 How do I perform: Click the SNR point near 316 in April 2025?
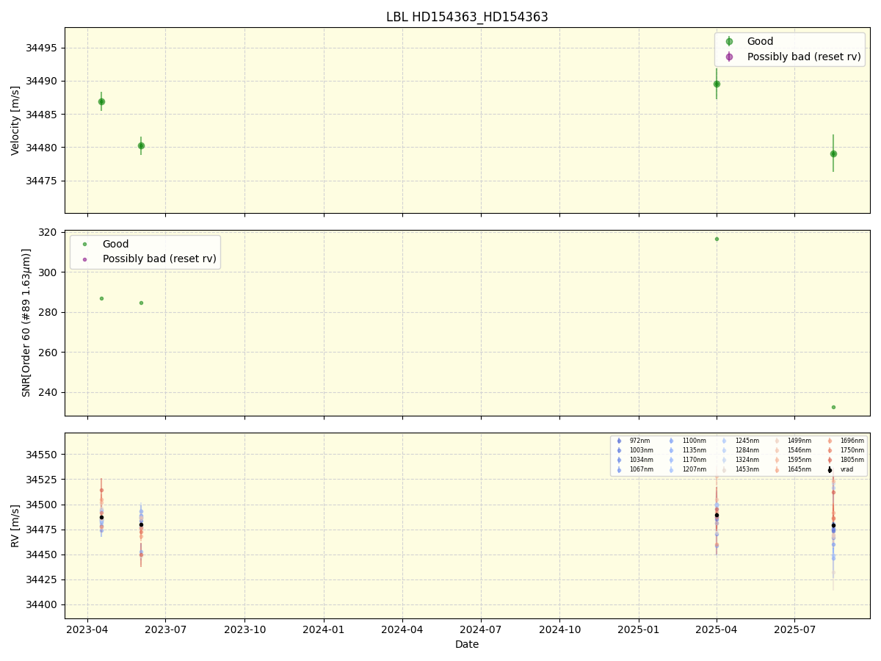pyautogui.click(x=717, y=239)
